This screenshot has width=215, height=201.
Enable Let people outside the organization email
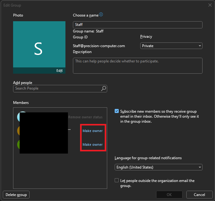(x=117, y=180)
